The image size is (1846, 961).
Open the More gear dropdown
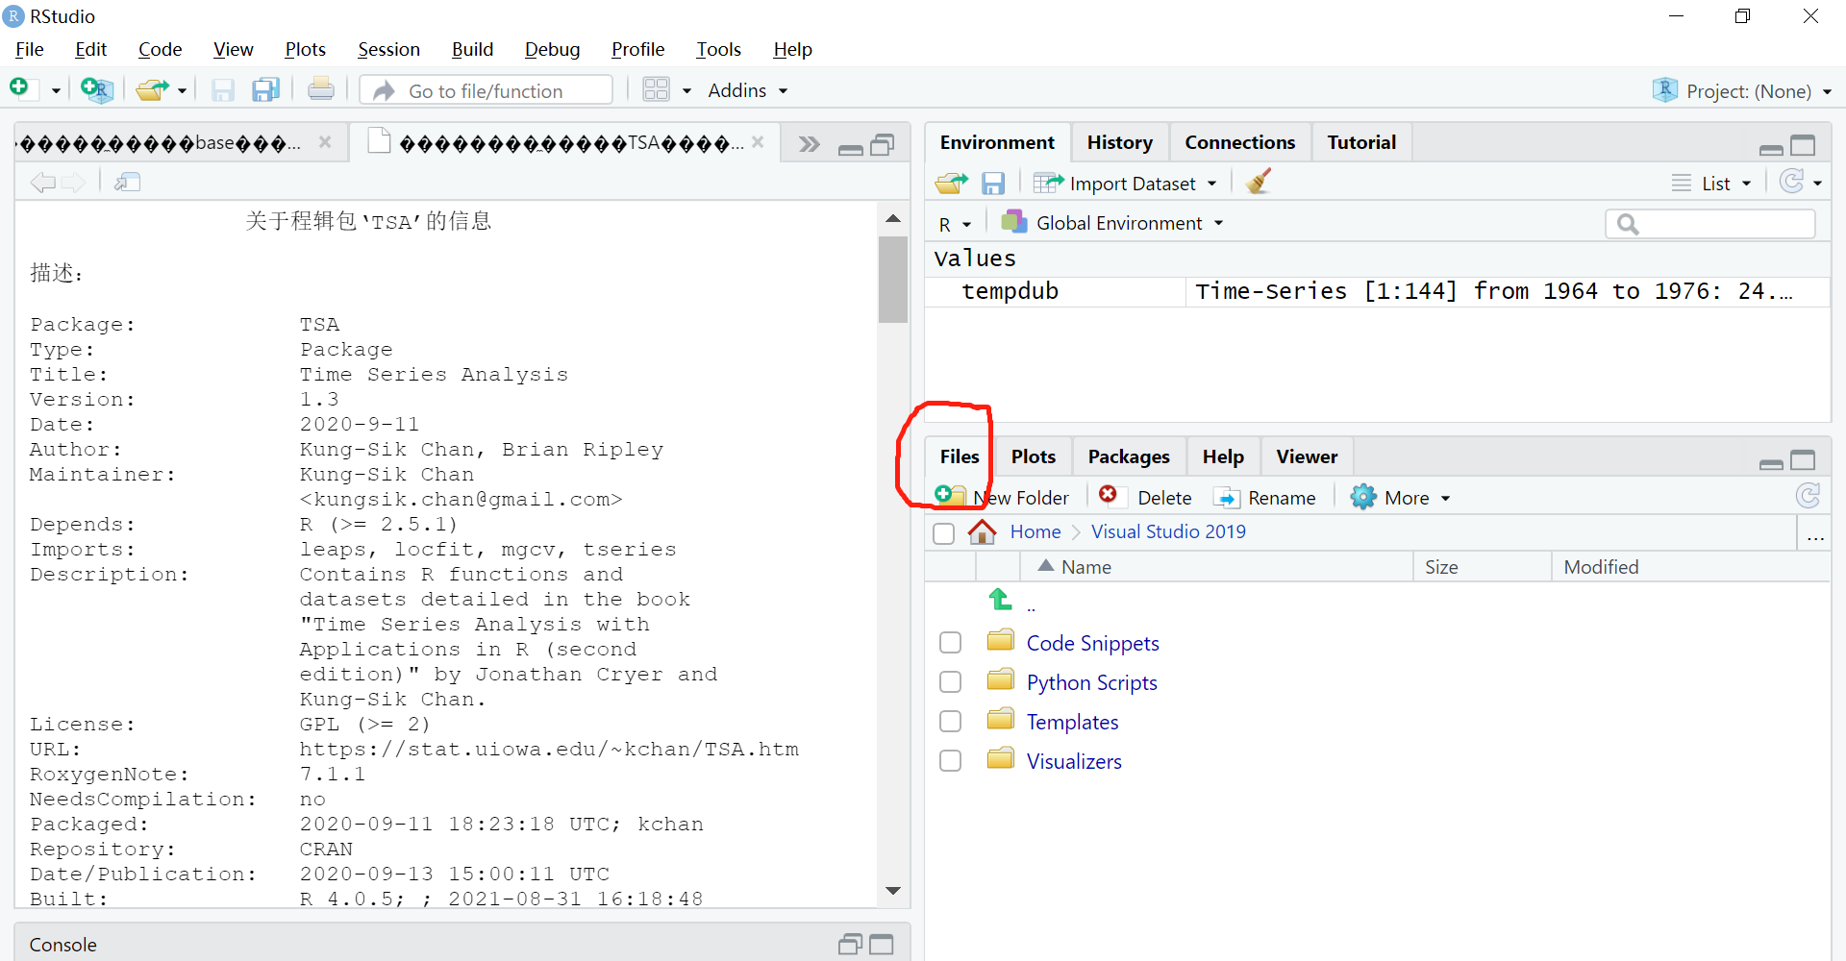click(1400, 497)
